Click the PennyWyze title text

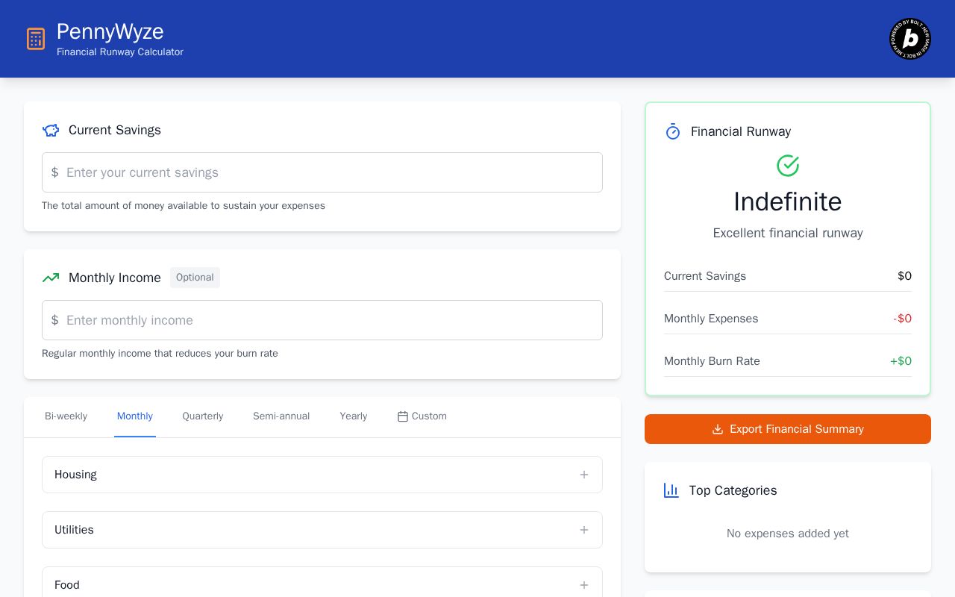(110, 31)
